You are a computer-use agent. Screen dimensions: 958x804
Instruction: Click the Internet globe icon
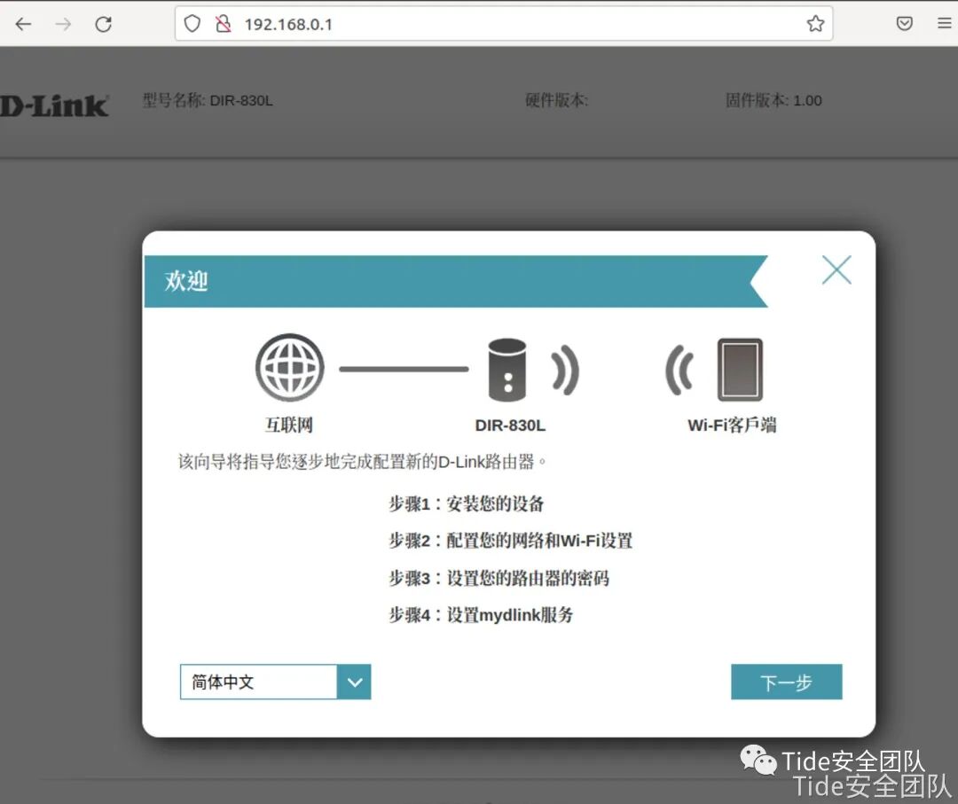point(289,368)
